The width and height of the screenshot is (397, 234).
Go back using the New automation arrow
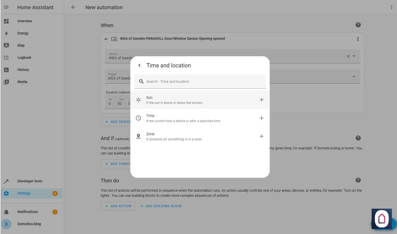tap(73, 7)
